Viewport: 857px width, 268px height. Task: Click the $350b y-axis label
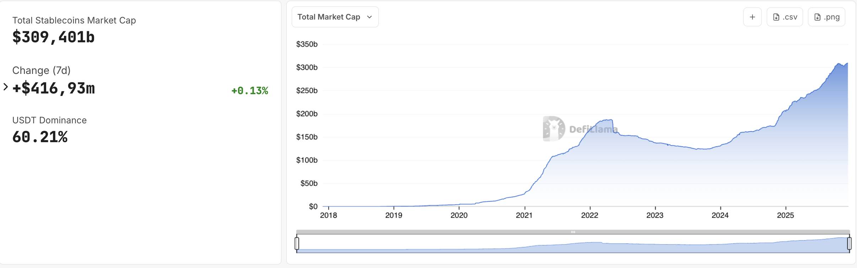pos(307,44)
